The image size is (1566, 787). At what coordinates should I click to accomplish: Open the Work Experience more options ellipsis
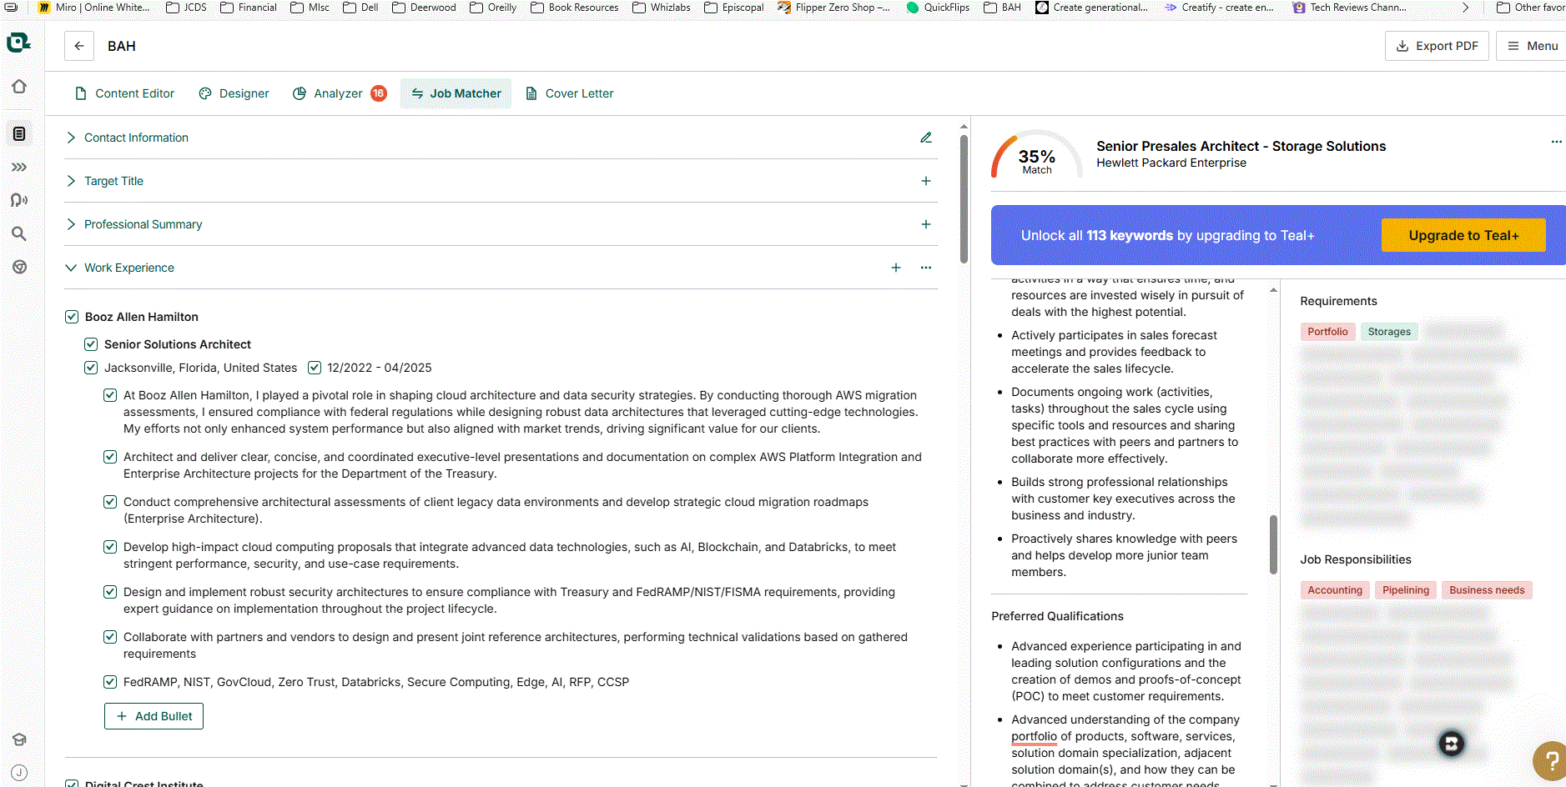click(926, 268)
